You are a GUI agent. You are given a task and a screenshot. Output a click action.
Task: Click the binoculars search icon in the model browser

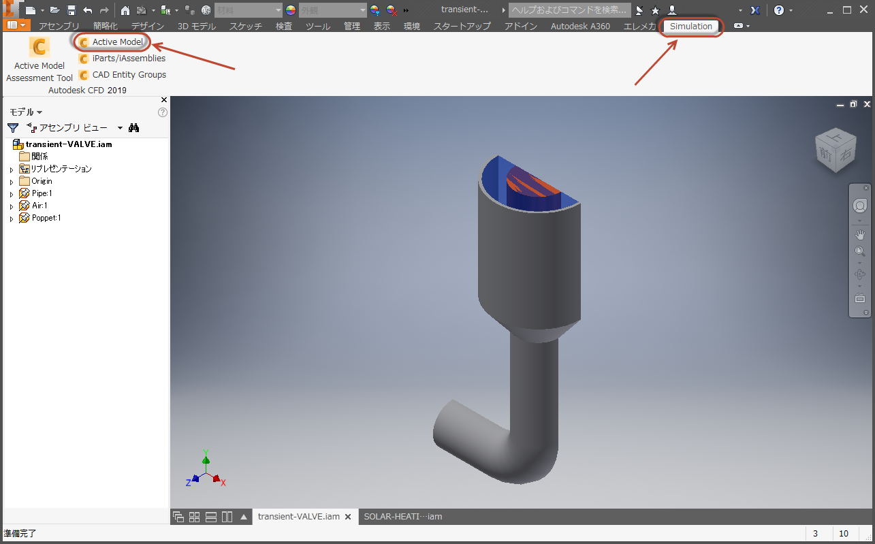[x=134, y=127]
